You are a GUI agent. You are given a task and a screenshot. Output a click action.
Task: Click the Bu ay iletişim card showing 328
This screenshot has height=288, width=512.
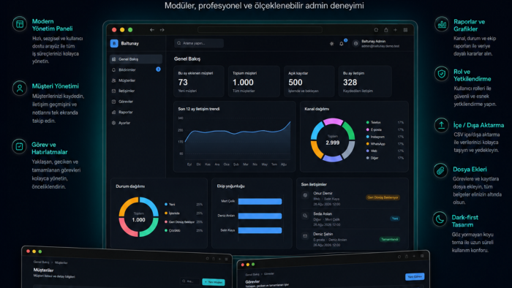click(x=365, y=81)
